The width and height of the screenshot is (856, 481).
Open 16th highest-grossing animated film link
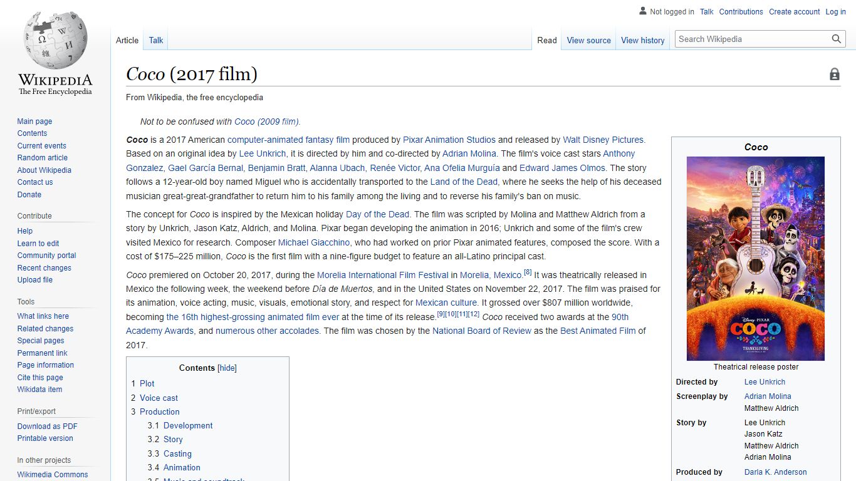[253, 317]
